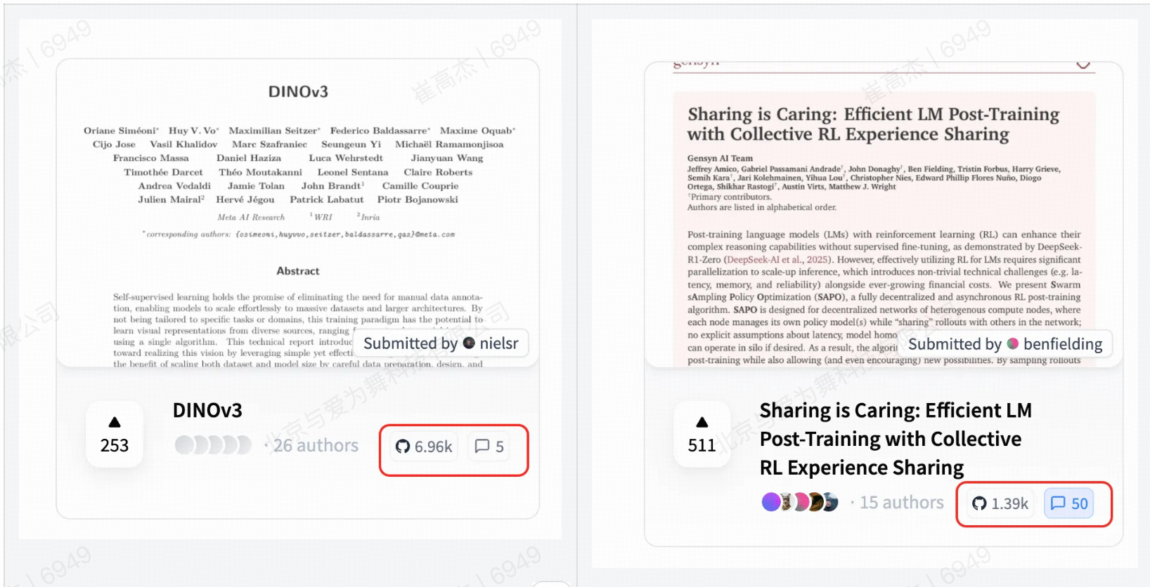This screenshot has height=587, width=1150.
Task: Show the 26 authors of DINOv3
Action: [316, 445]
